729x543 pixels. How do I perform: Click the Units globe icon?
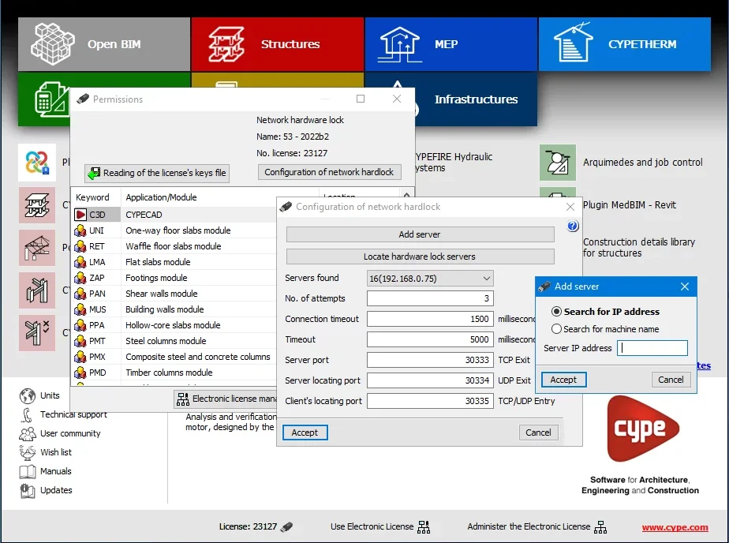click(28, 395)
